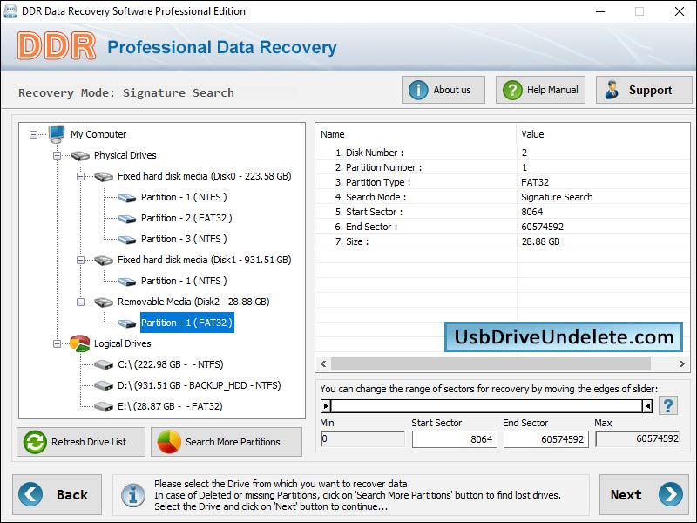Select Disk2 Partition - 1 ( FAT32 ) label
Screen dimensions: 697x523
click(186, 323)
